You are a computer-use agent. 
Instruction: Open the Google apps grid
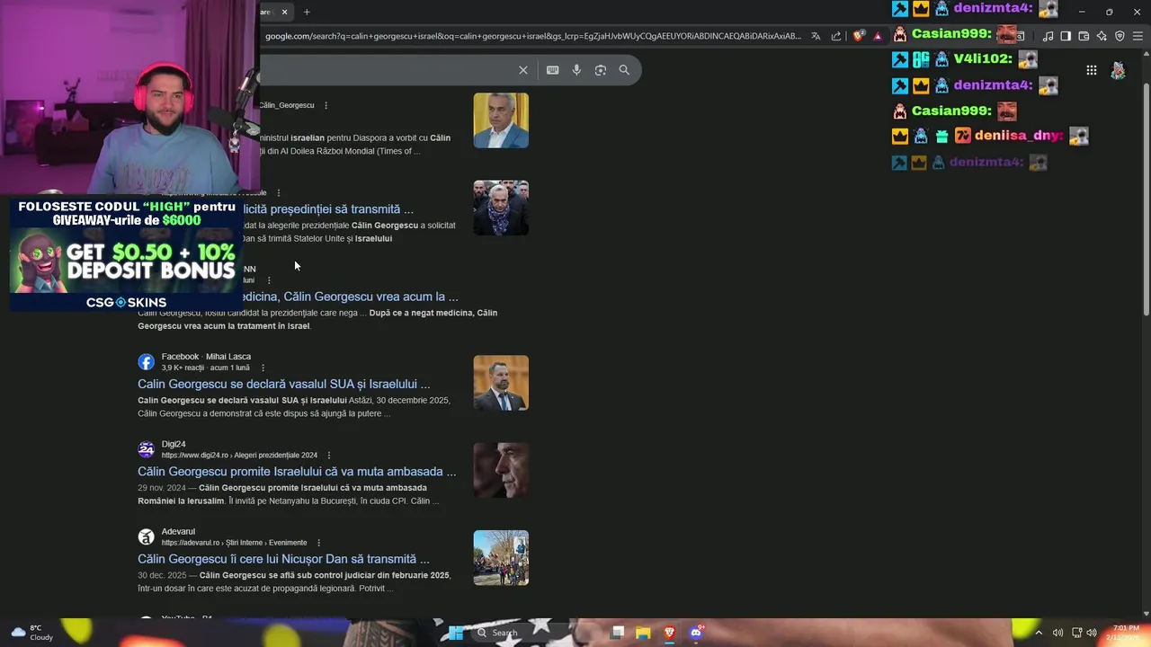click(x=1091, y=70)
